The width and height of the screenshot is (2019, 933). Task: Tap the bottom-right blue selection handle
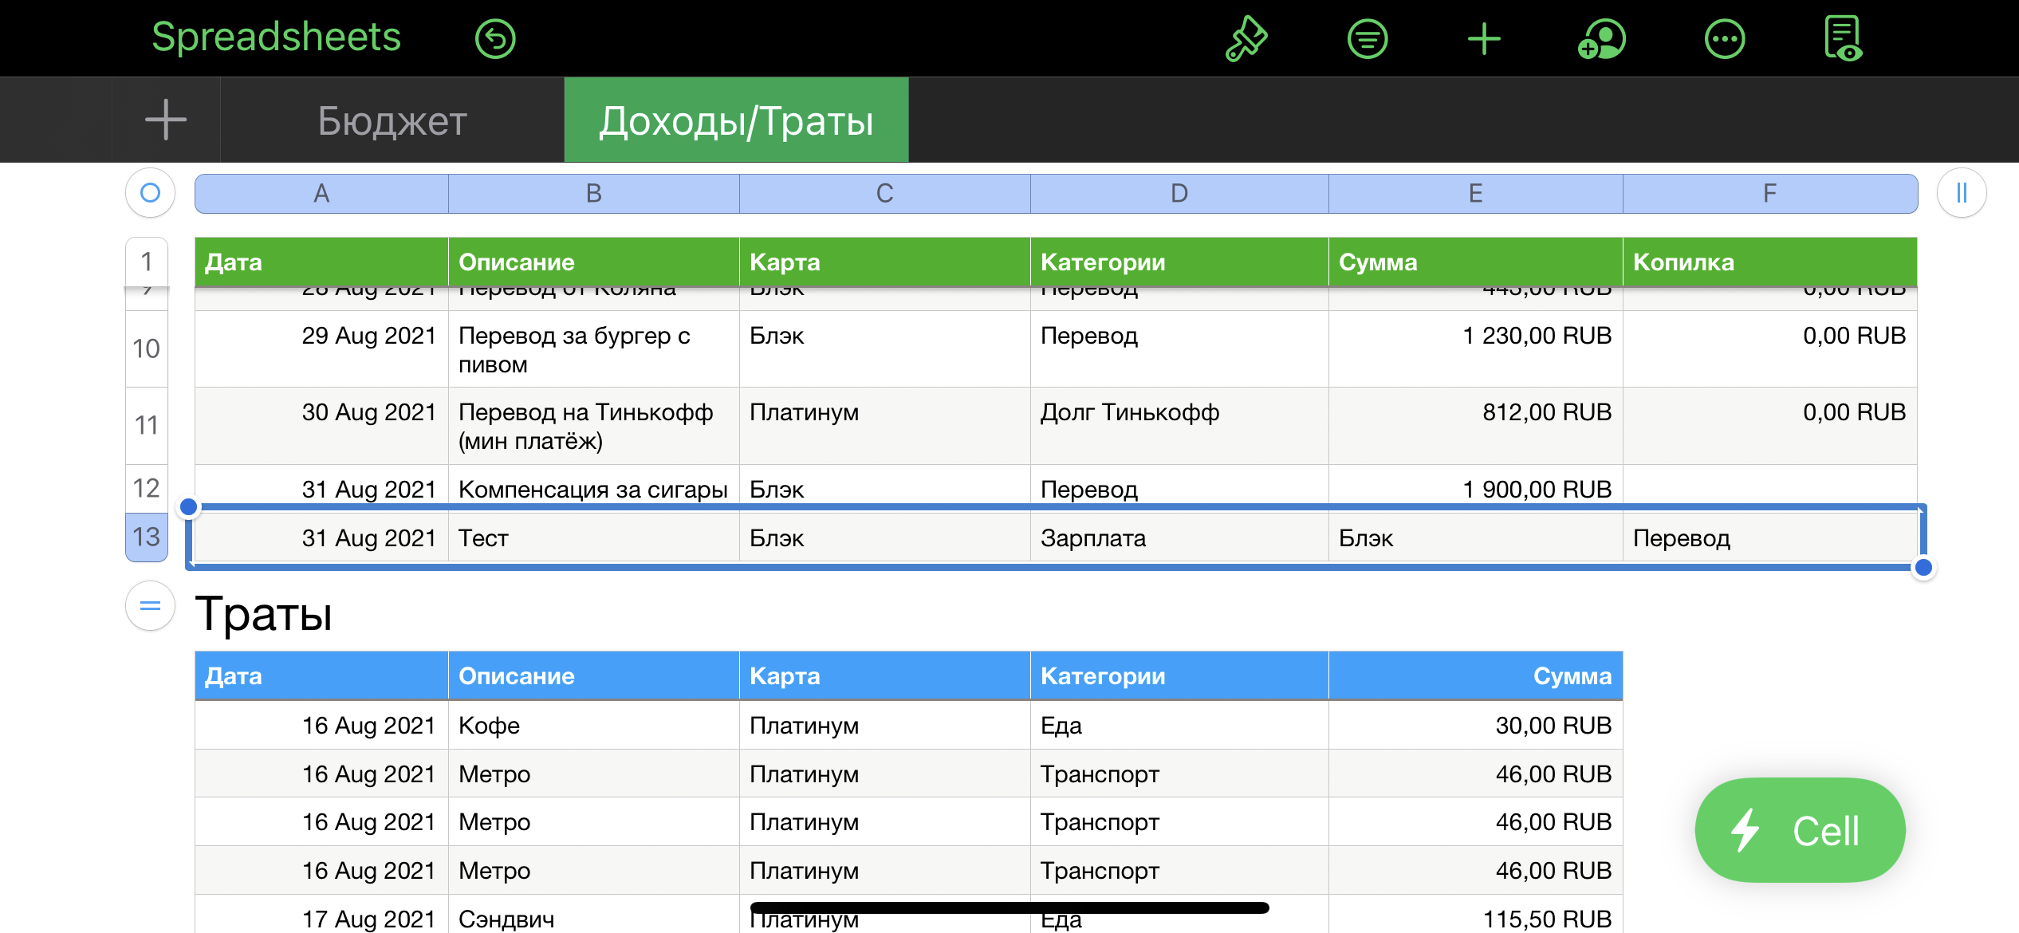tap(1923, 568)
